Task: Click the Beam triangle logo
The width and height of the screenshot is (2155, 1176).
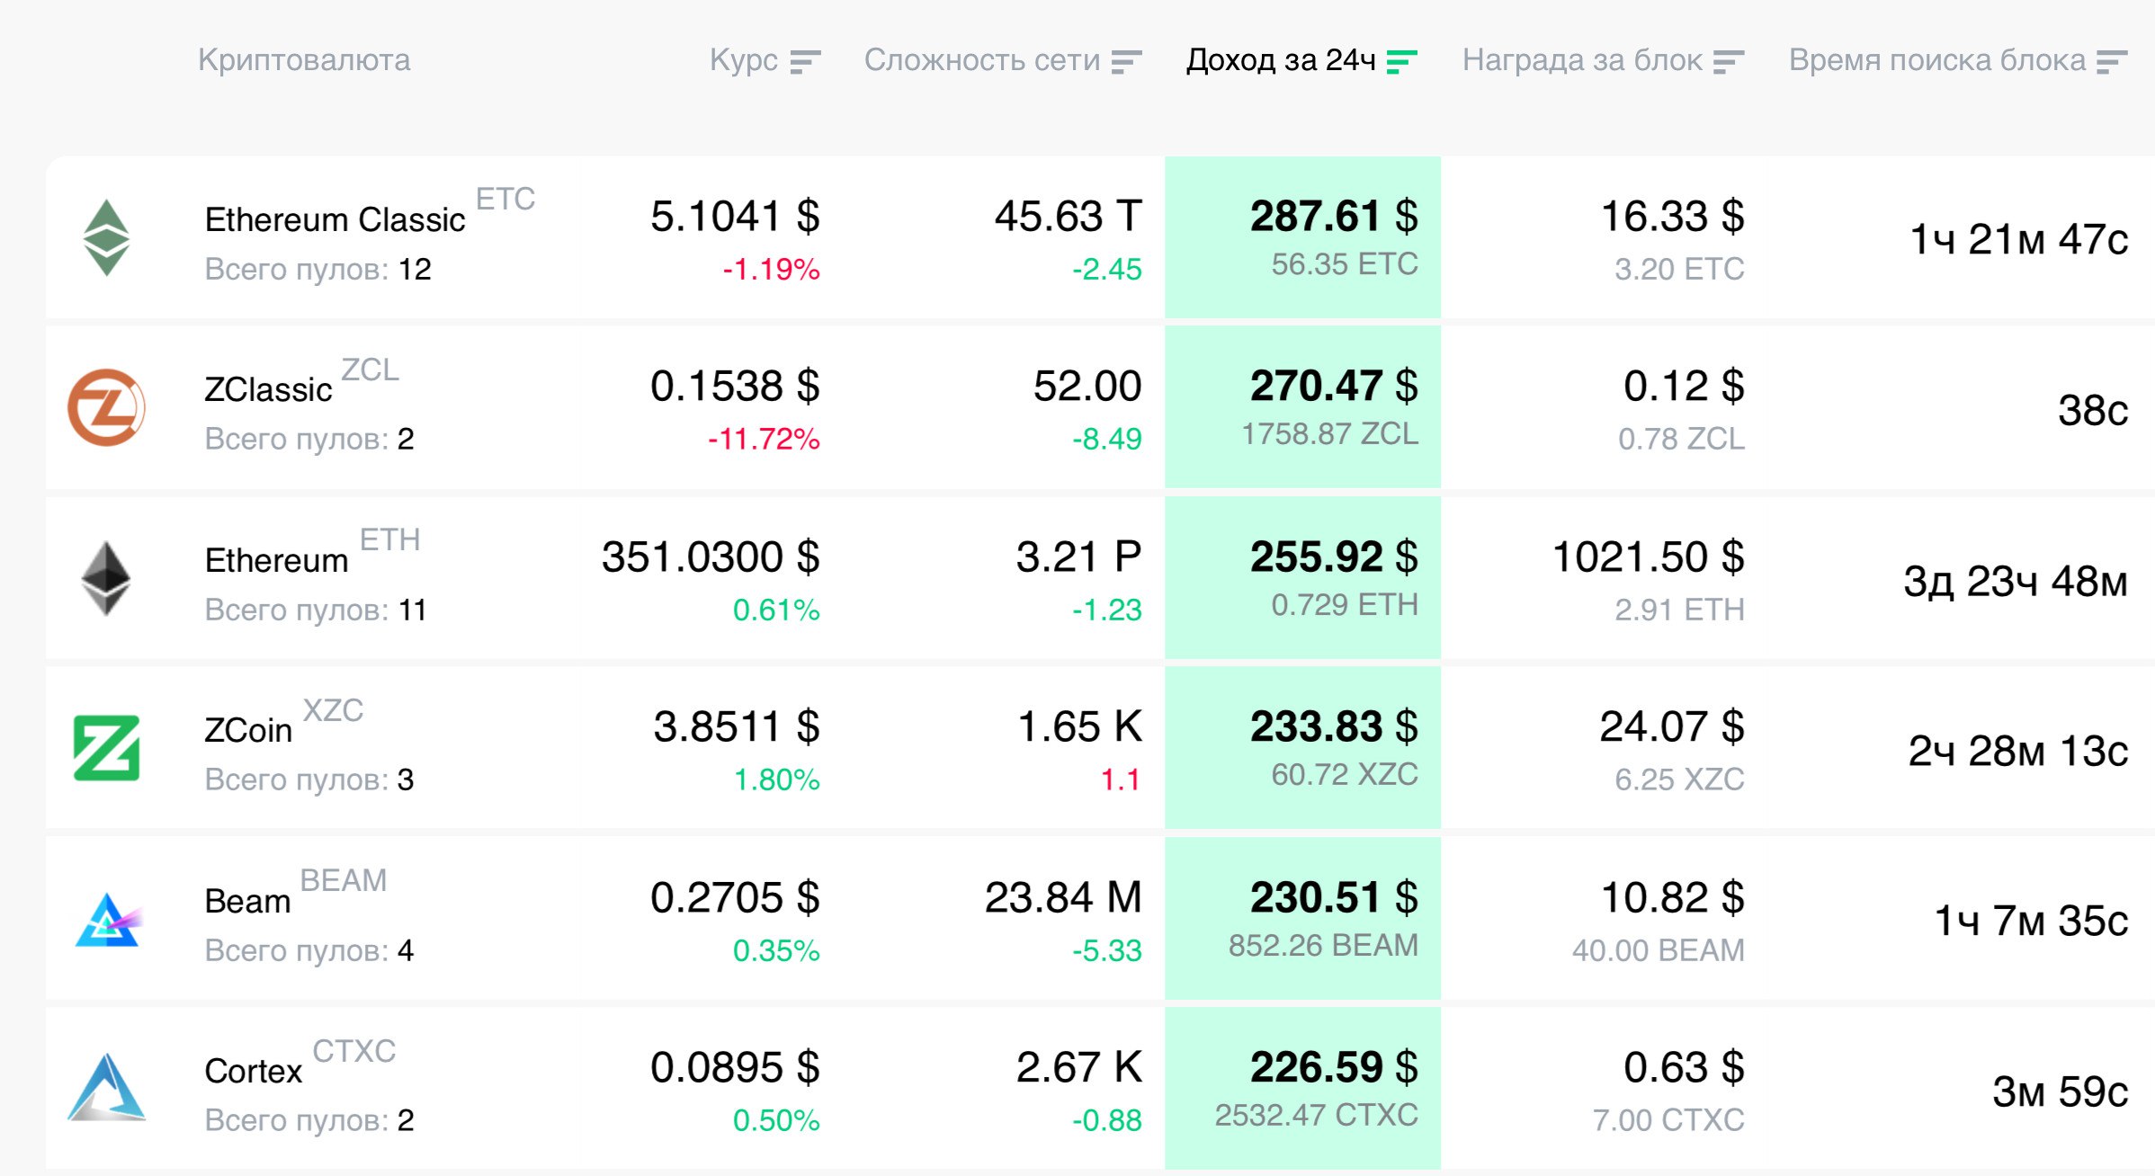Action: tap(108, 919)
